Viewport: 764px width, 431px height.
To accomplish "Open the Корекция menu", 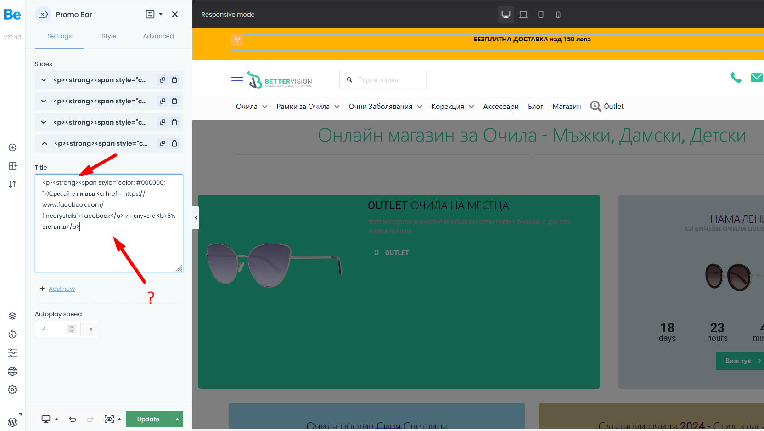I will pyautogui.click(x=453, y=107).
